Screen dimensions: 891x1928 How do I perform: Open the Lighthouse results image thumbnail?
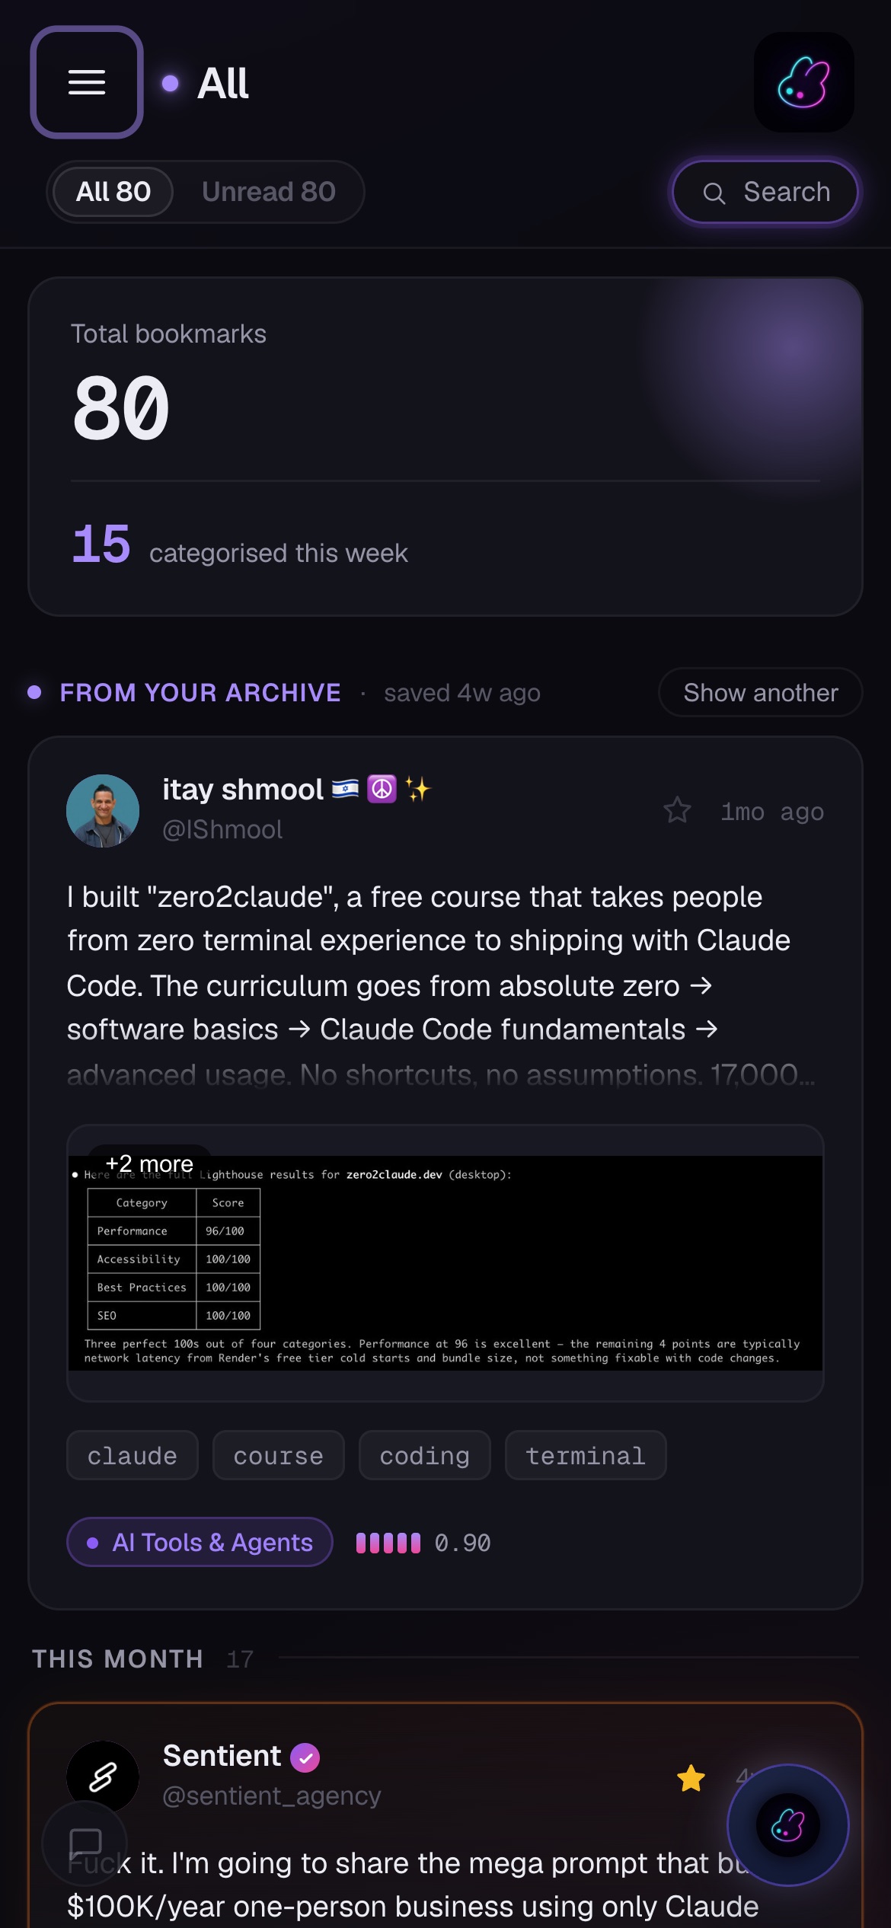click(445, 1263)
